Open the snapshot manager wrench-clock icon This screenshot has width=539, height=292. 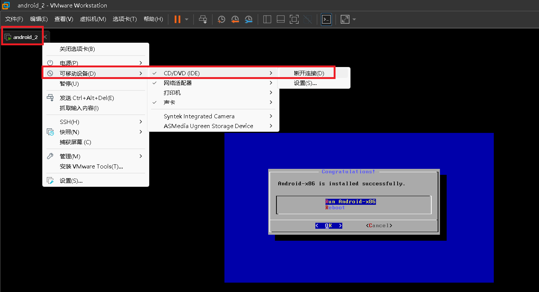(x=249, y=19)
